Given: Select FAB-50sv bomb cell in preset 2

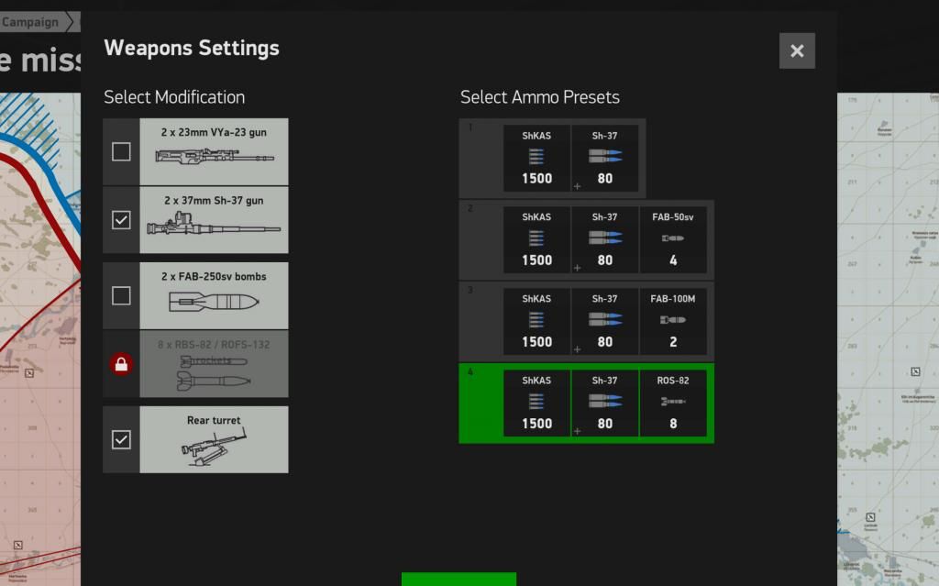Looking at the screenshot, I should pyautogui.click(x=672, y=240).
